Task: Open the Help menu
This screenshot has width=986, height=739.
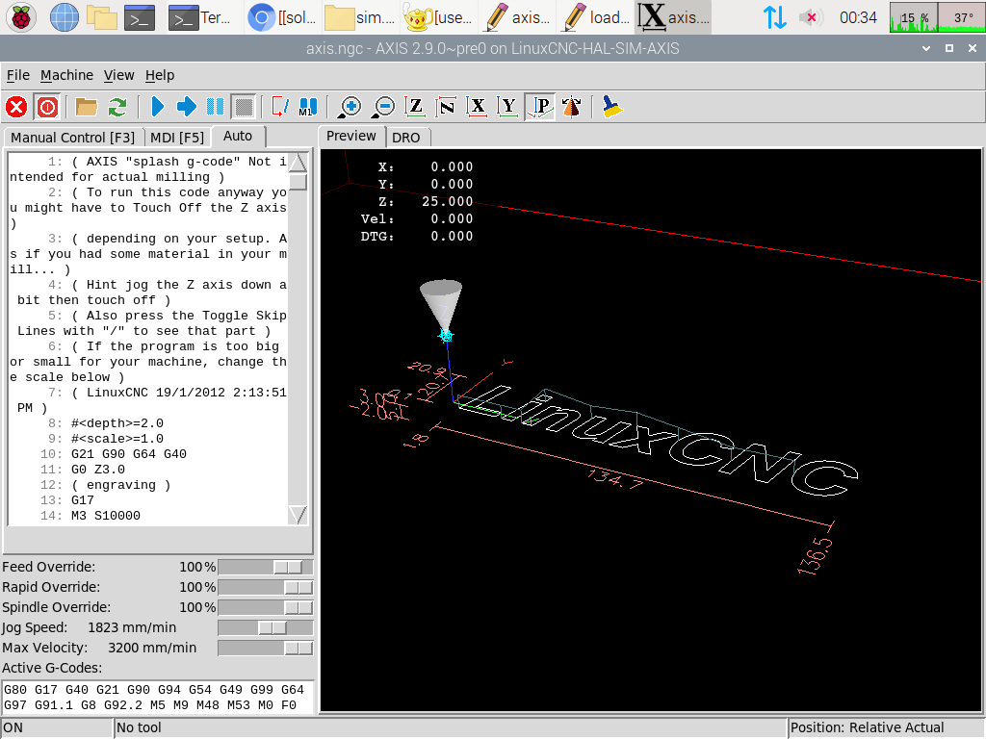Action: coord(160,75)
